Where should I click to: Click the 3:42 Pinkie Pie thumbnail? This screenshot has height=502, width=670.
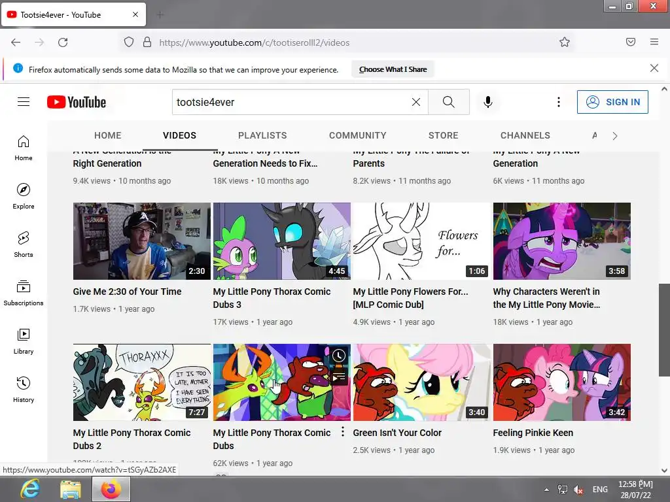pyautogui.click(x=562, y=382)
